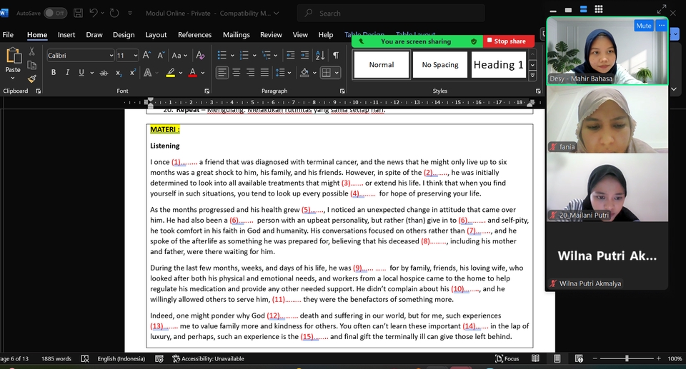The image size is (686, 369).
Task: Increase font size with Grow Font
Action: point(146,56)
